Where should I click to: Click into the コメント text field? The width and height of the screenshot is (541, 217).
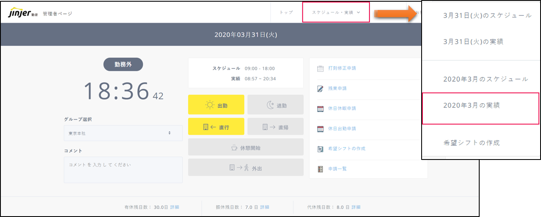(123, 170)
